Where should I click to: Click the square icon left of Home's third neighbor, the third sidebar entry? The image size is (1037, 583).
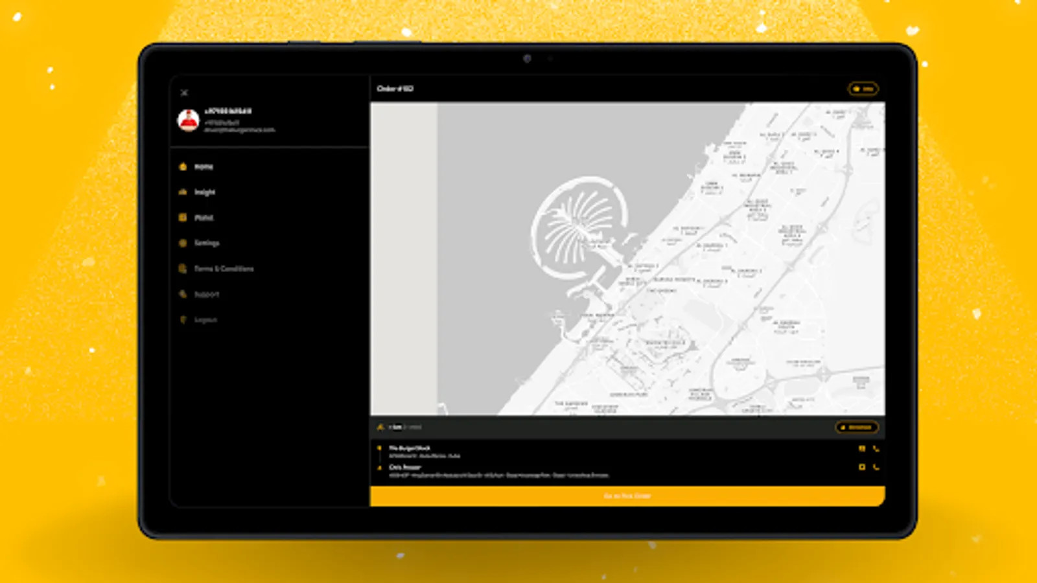(183, 218)
